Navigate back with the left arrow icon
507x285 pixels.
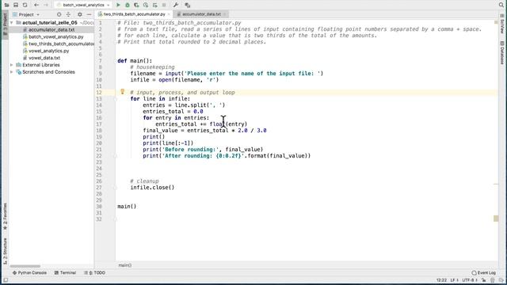point(36,5)
